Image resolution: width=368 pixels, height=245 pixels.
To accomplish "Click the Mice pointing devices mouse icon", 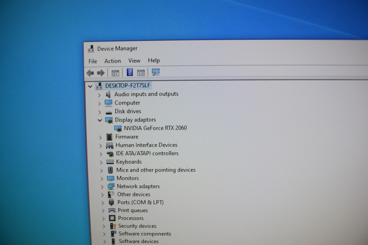I will click(x=110, y=170).
